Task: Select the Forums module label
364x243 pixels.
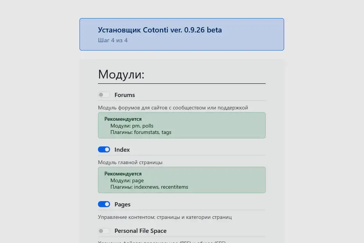Action: tap(124, 95)
